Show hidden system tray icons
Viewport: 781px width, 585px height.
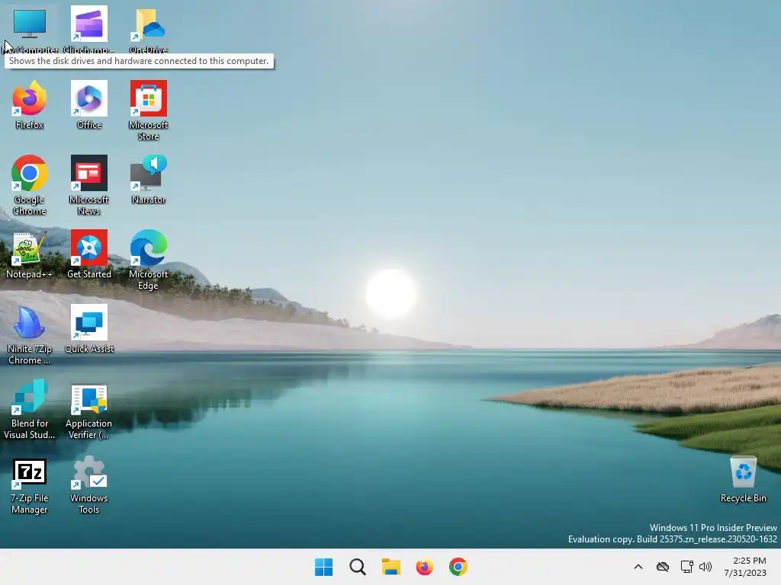click(x=638, y=567)
